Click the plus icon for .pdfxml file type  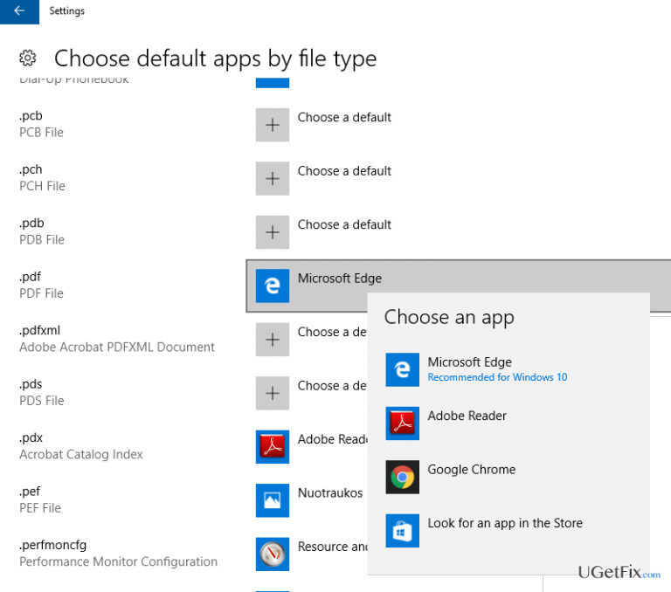click(273, 340)
